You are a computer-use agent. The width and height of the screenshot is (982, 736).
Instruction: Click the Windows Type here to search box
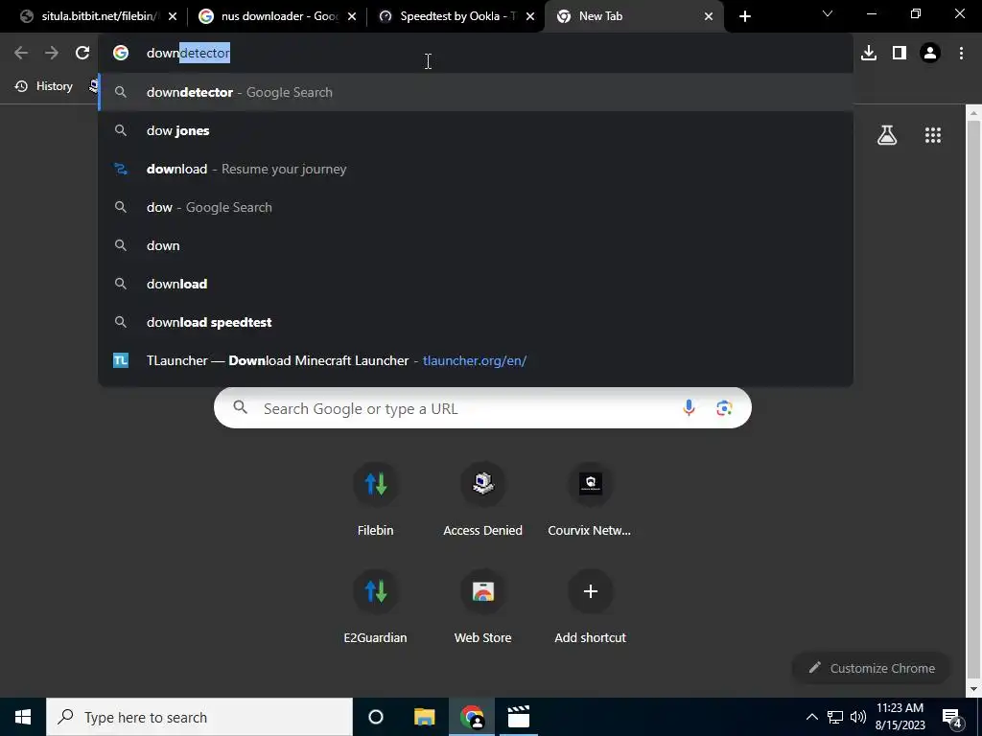coord(199,717)
